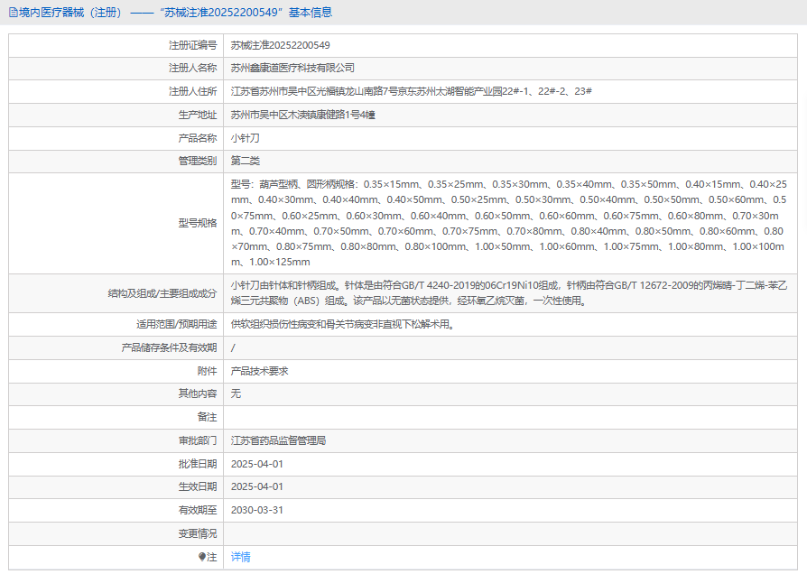Click the 管理类别 label
This screenshot has height=574, width=807.
coord(198,162)
